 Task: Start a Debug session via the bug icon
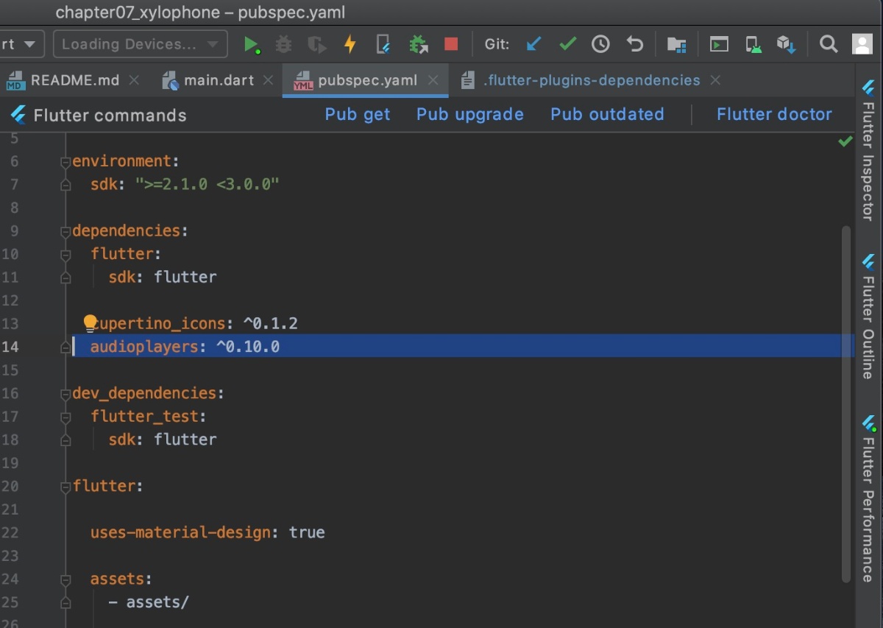point(283,44)
